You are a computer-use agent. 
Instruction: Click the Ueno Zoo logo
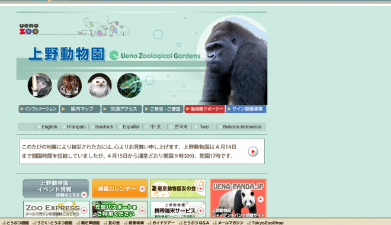[x=29, y=29]
